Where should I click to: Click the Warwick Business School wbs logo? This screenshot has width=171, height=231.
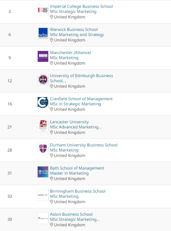pyautogui.click(x=43, y=33)
